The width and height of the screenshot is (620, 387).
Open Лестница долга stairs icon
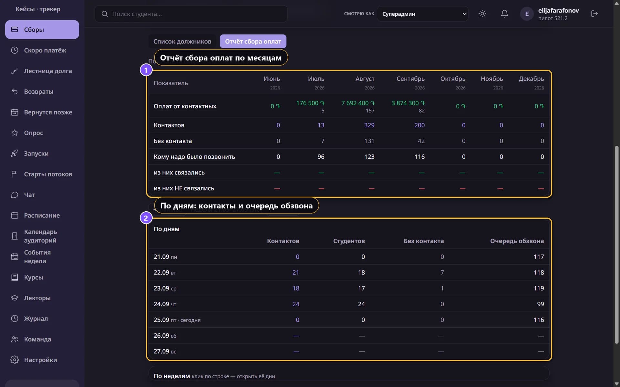[15, 71]
